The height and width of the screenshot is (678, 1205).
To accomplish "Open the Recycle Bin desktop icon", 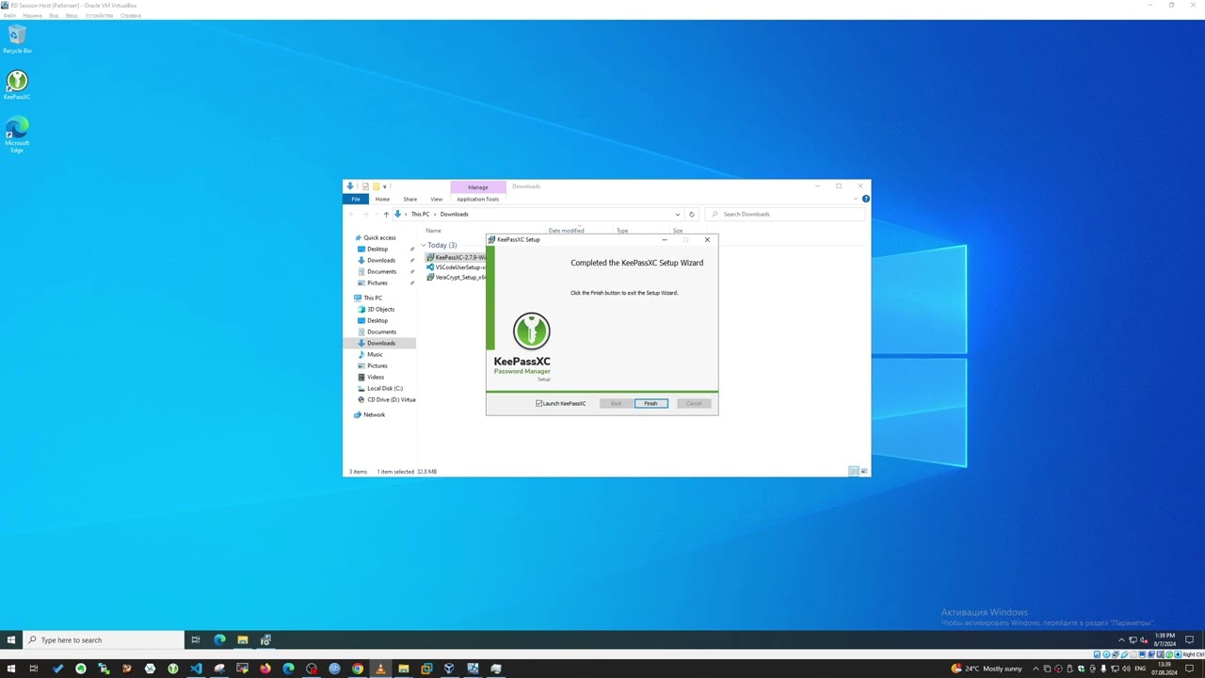I will tap(17, 39).
